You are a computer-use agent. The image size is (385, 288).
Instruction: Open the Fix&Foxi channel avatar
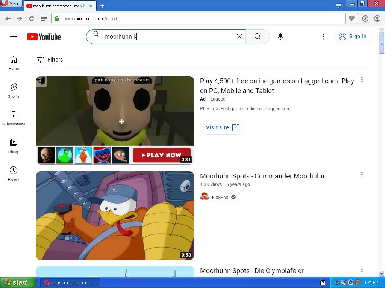click(204, 196)
